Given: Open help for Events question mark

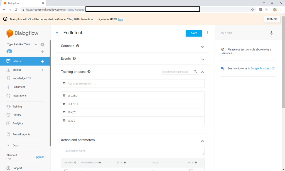Looking at the screenshot, I should pyautogui.click(x=74, y=59).
